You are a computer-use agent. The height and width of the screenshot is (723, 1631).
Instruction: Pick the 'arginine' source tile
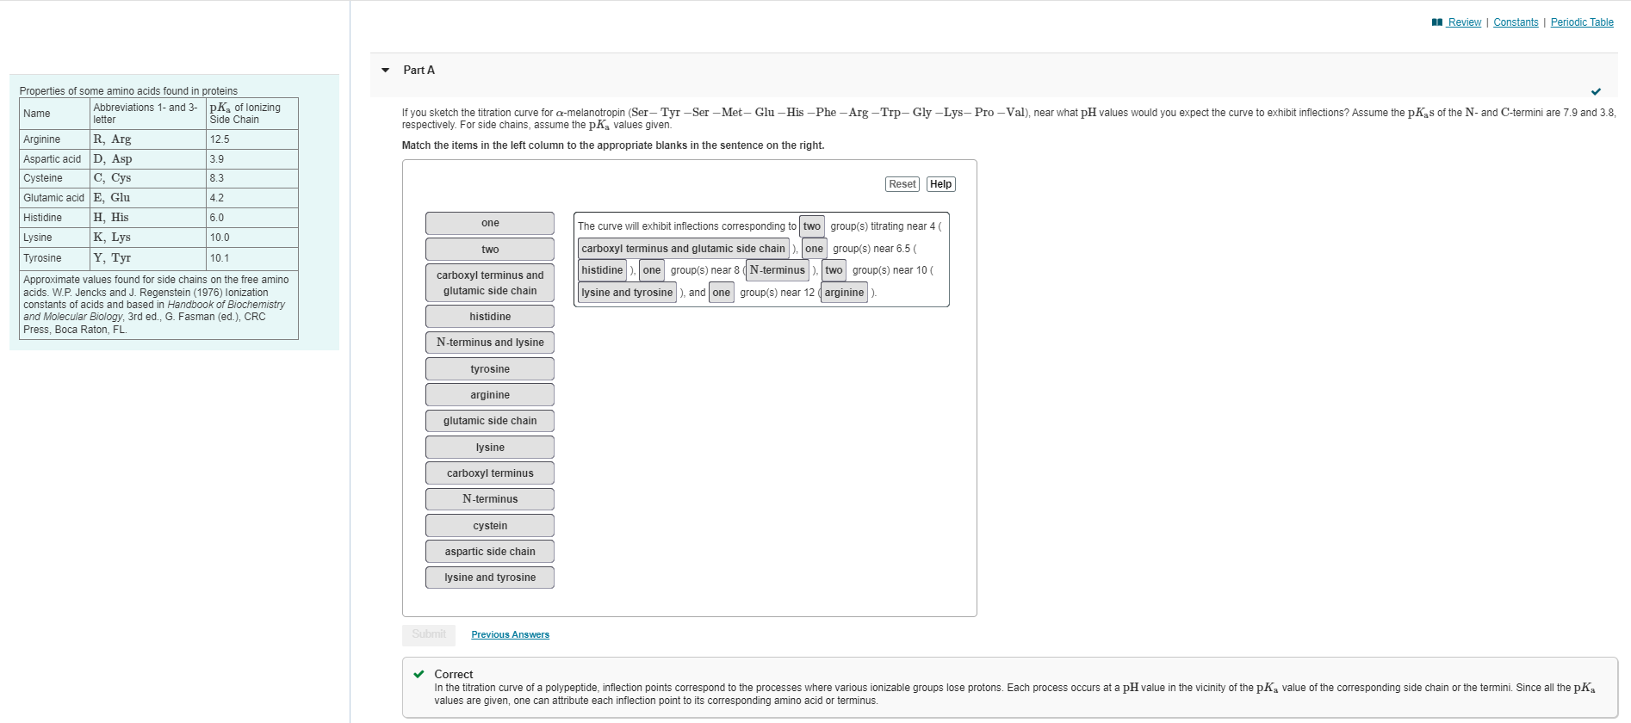tap(490, 395)
